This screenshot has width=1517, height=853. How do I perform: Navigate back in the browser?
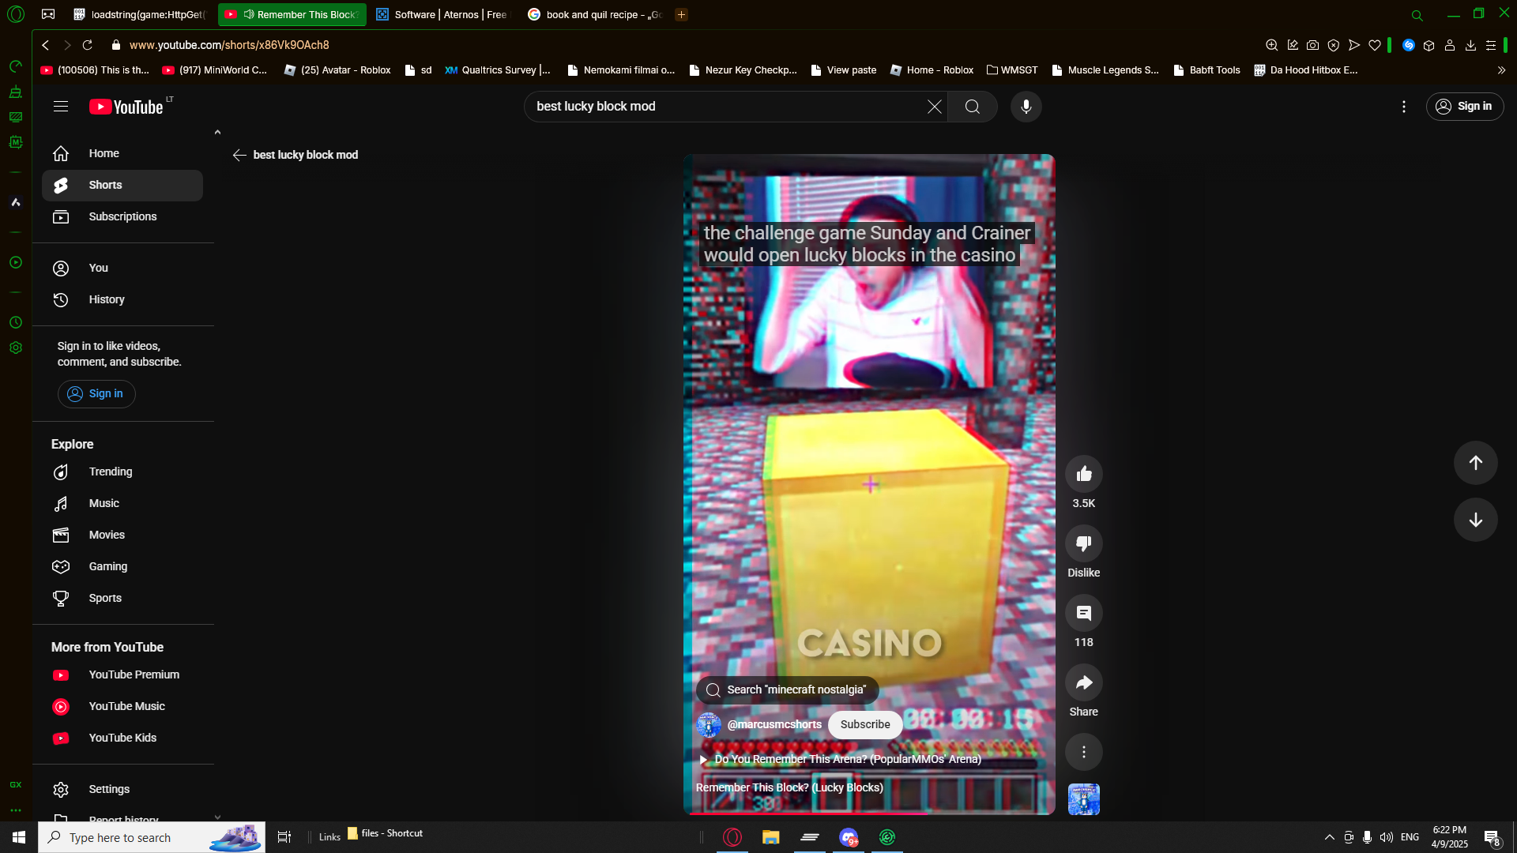coord(46,45)
